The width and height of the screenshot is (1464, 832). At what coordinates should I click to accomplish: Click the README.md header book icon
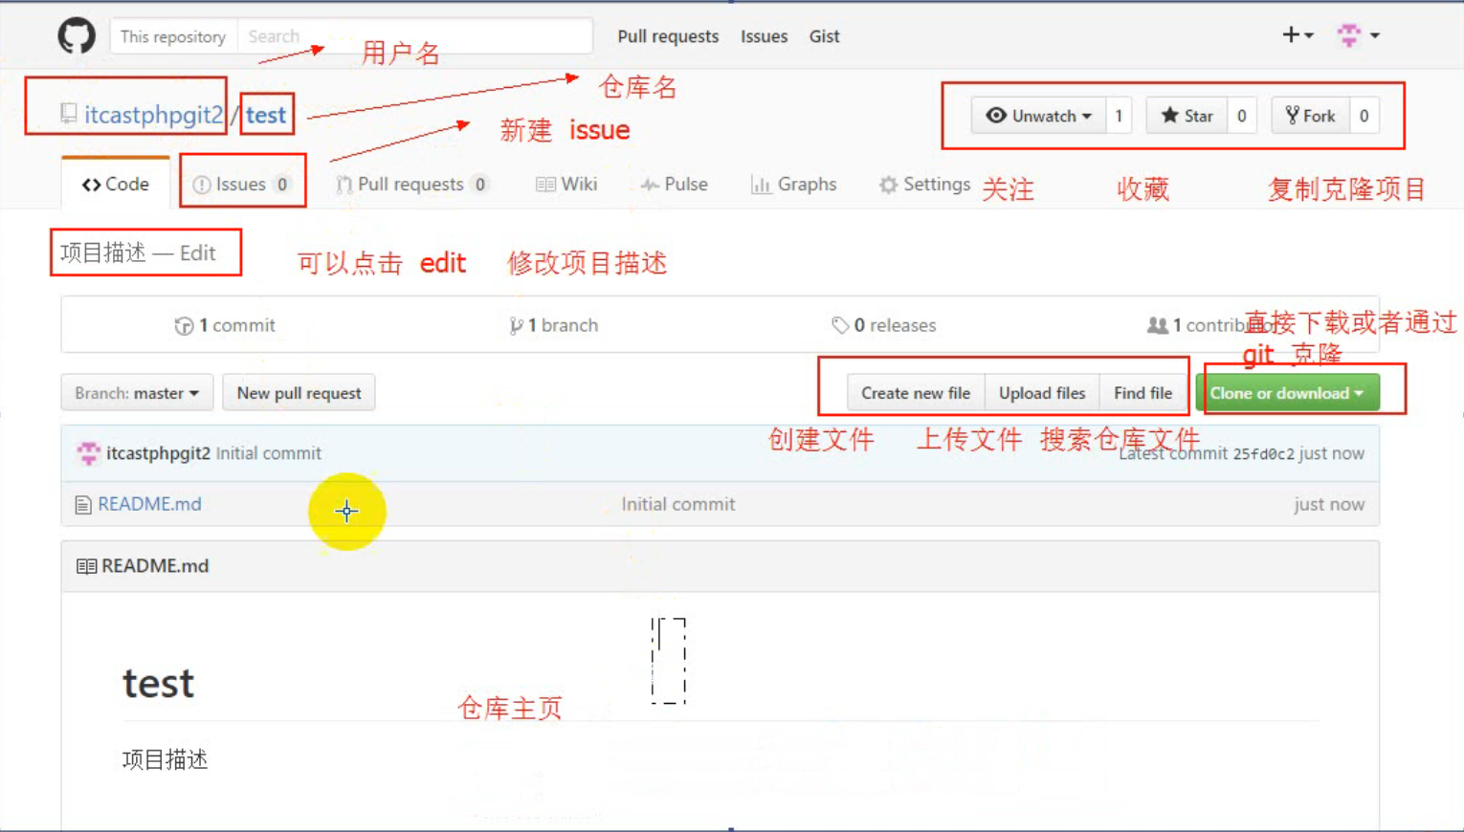coord(86,566)
